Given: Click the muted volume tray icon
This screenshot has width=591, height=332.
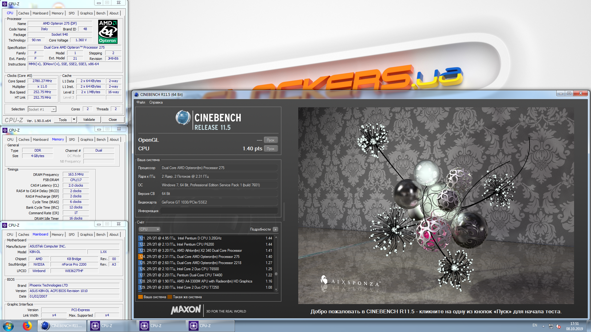Looking at the screenshot, I should (x=558, y=326).
